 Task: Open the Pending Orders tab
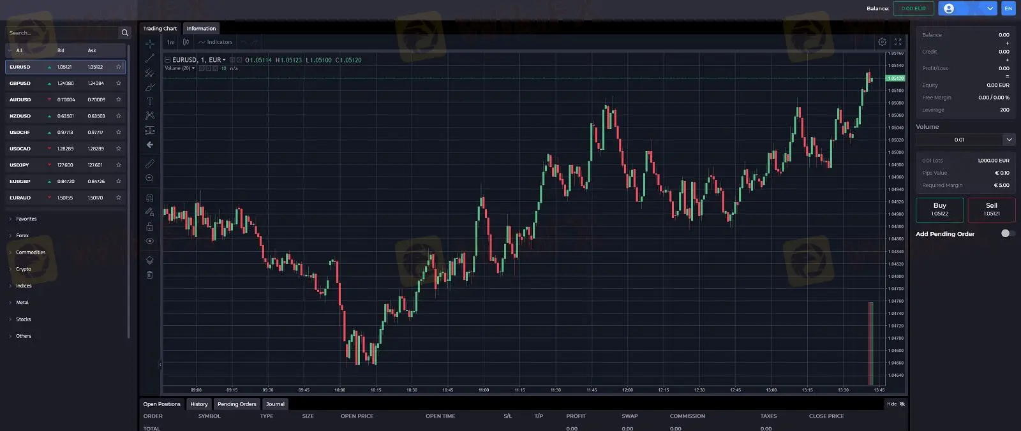click(237, 404)
